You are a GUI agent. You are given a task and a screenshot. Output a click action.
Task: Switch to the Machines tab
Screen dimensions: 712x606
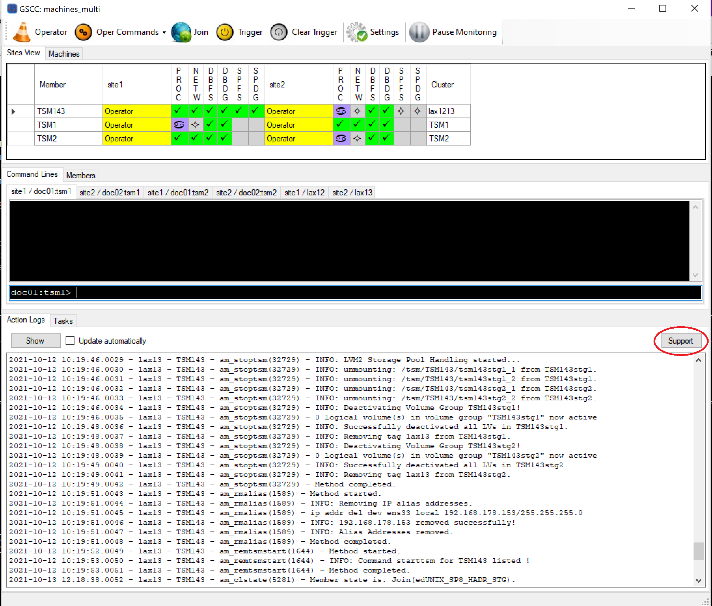[64, 54]
